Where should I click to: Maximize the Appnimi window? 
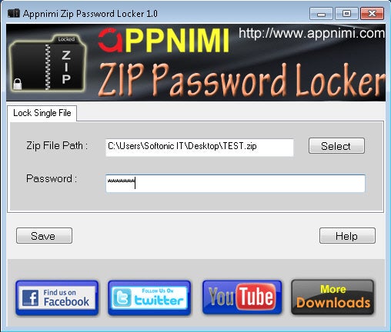[346, 14]
